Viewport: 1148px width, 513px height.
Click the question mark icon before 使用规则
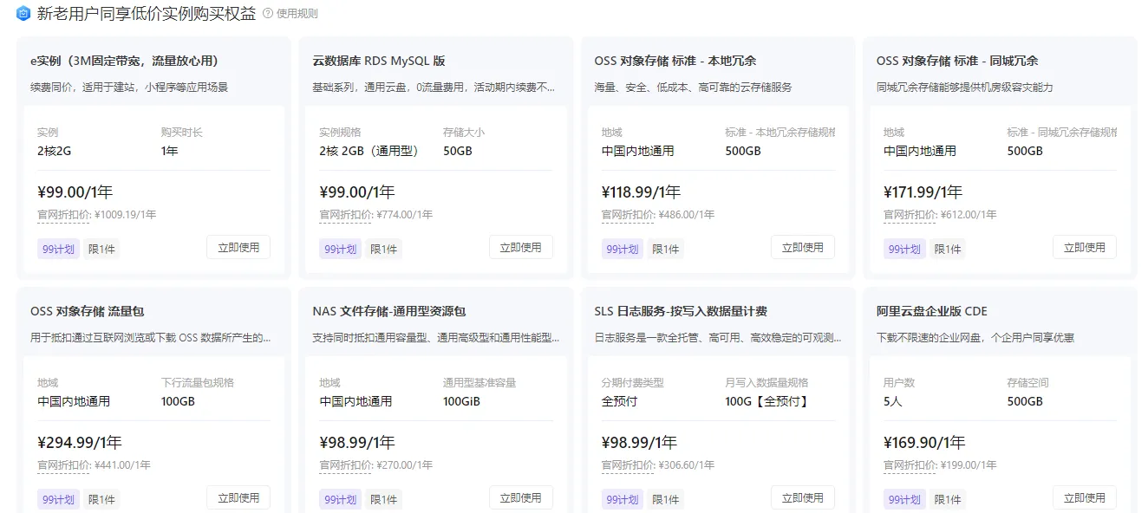tap(269, 13)
